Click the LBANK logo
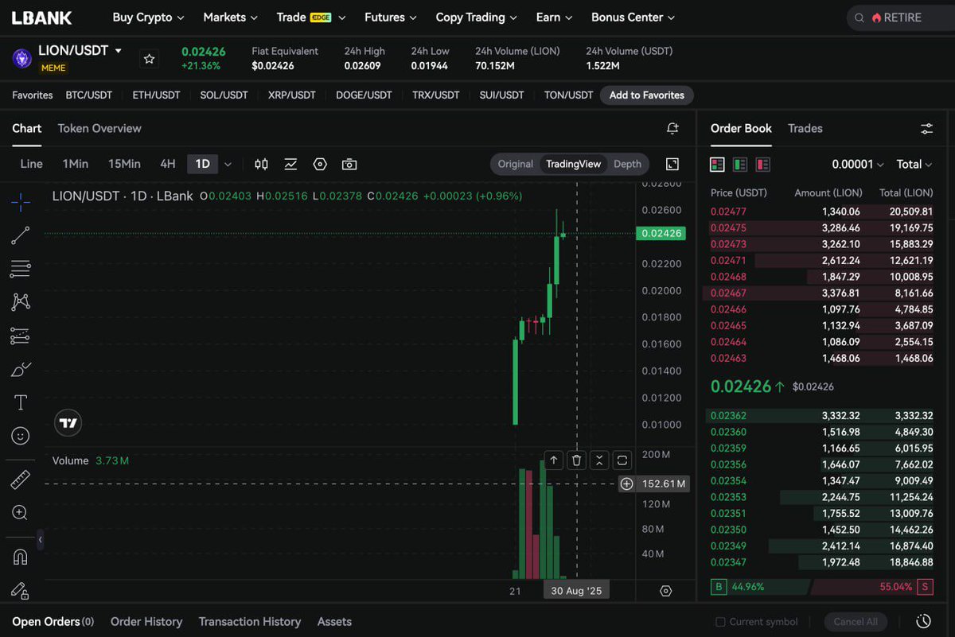Viewport: 955px width, 637px height. pyautogui.click(x=41, y=17)
